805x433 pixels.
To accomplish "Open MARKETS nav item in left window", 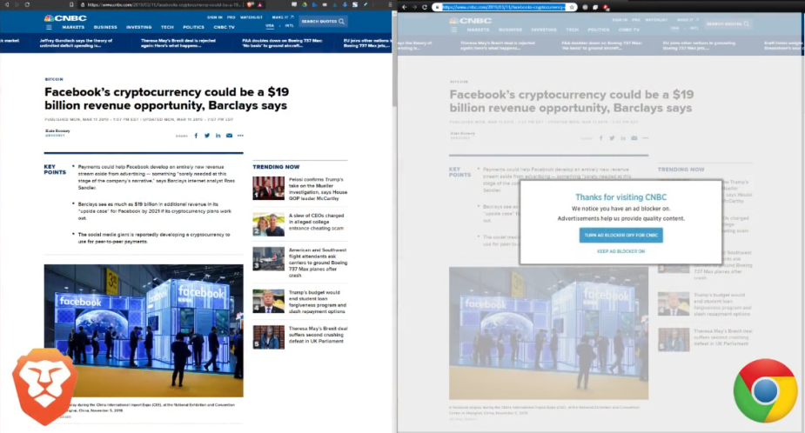I will (x=73, y=27).
